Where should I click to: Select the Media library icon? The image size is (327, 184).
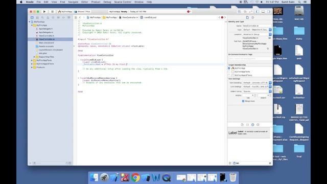click(x=258, y=125)
